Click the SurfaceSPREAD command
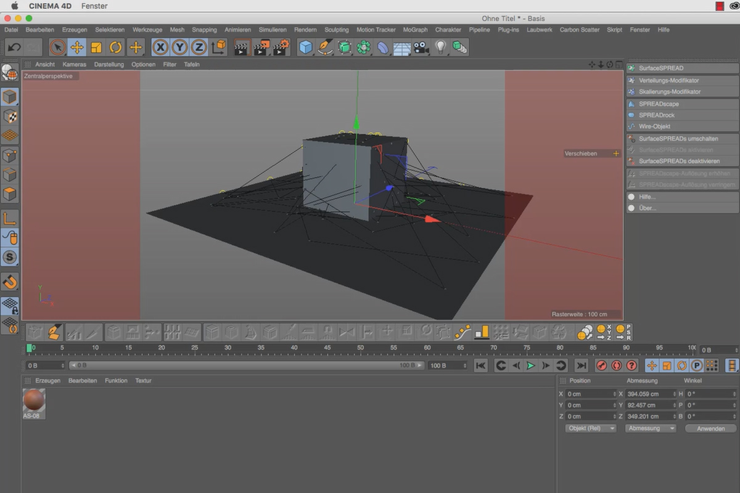The image size is (740, 493). [683, 68]
